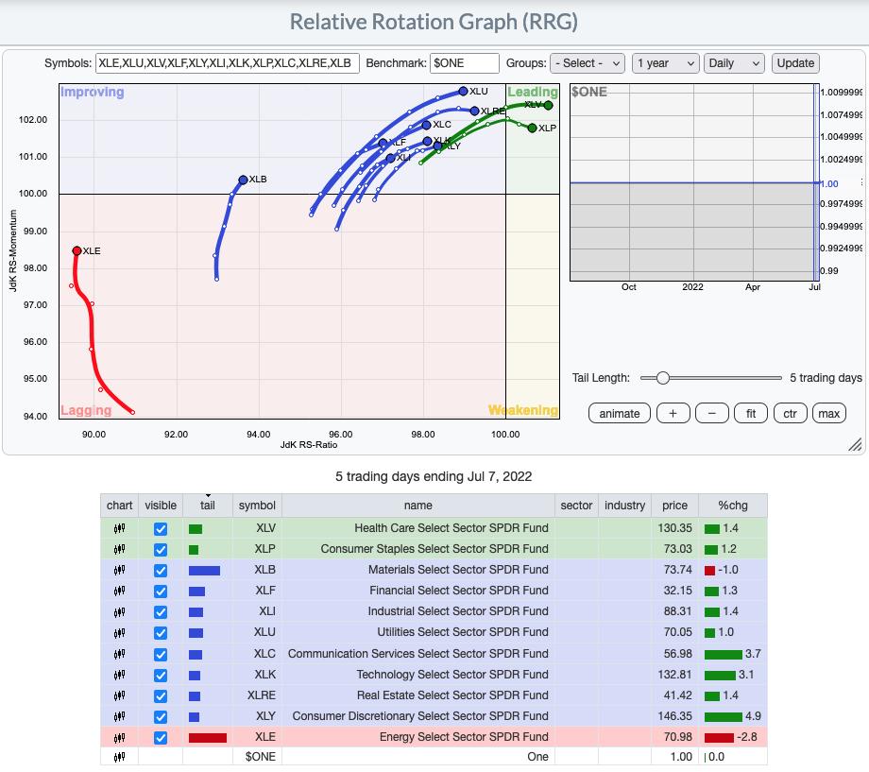Open chart icon for XLRE row
The image size is (869, 772).
119,695
